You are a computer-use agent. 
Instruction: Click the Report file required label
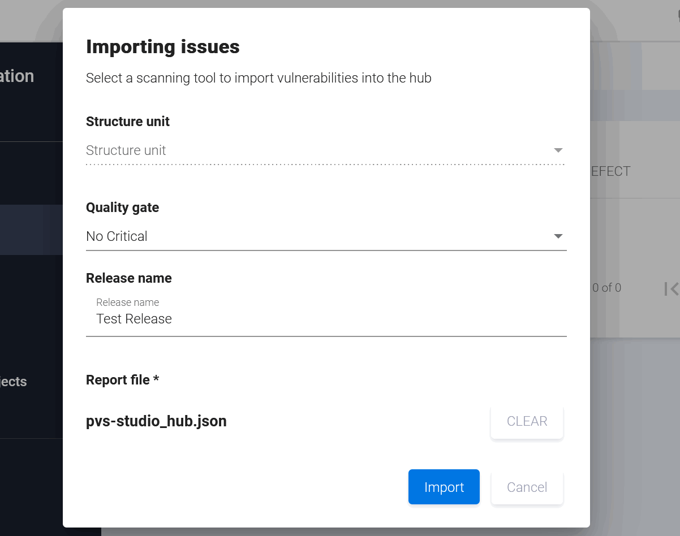[122, 380]
